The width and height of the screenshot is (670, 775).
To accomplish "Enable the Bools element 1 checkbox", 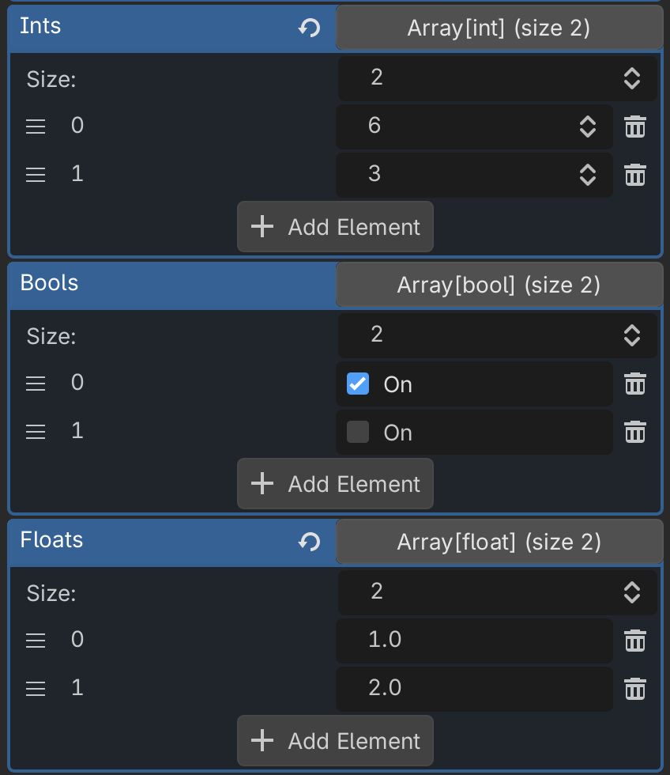I will point(358,432).
